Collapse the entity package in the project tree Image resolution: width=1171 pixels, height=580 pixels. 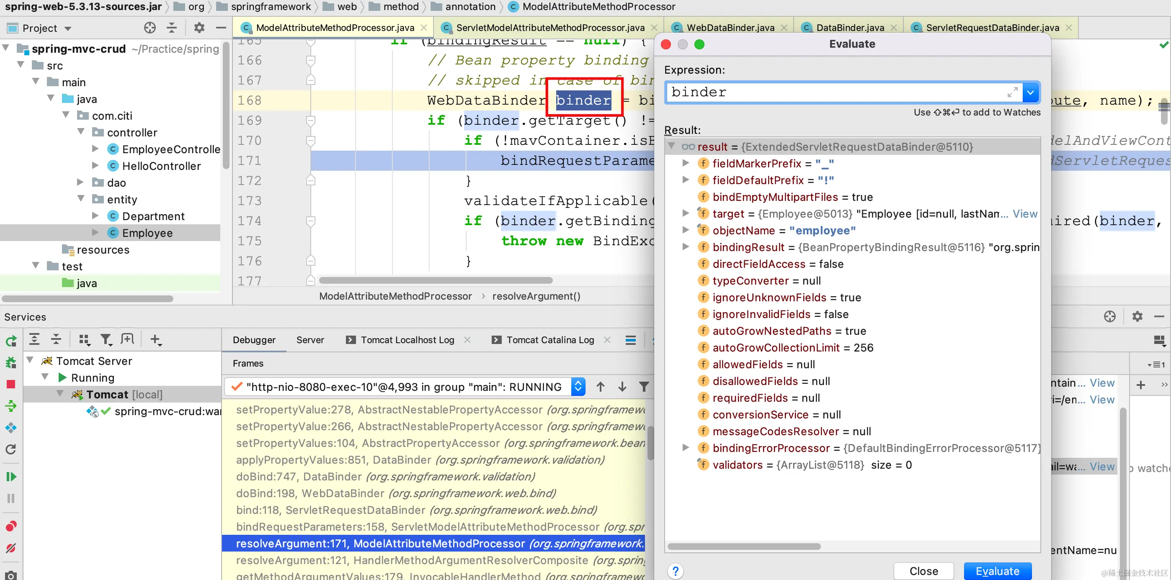(81, 198)
